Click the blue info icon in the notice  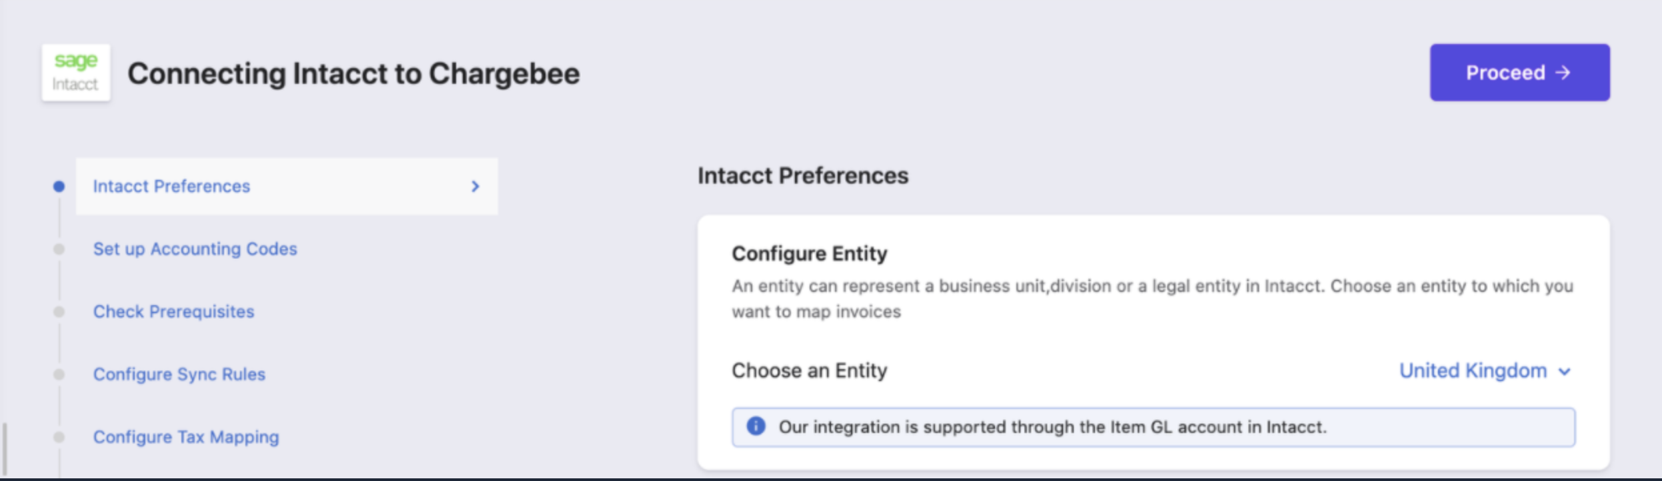pos(756,426)
